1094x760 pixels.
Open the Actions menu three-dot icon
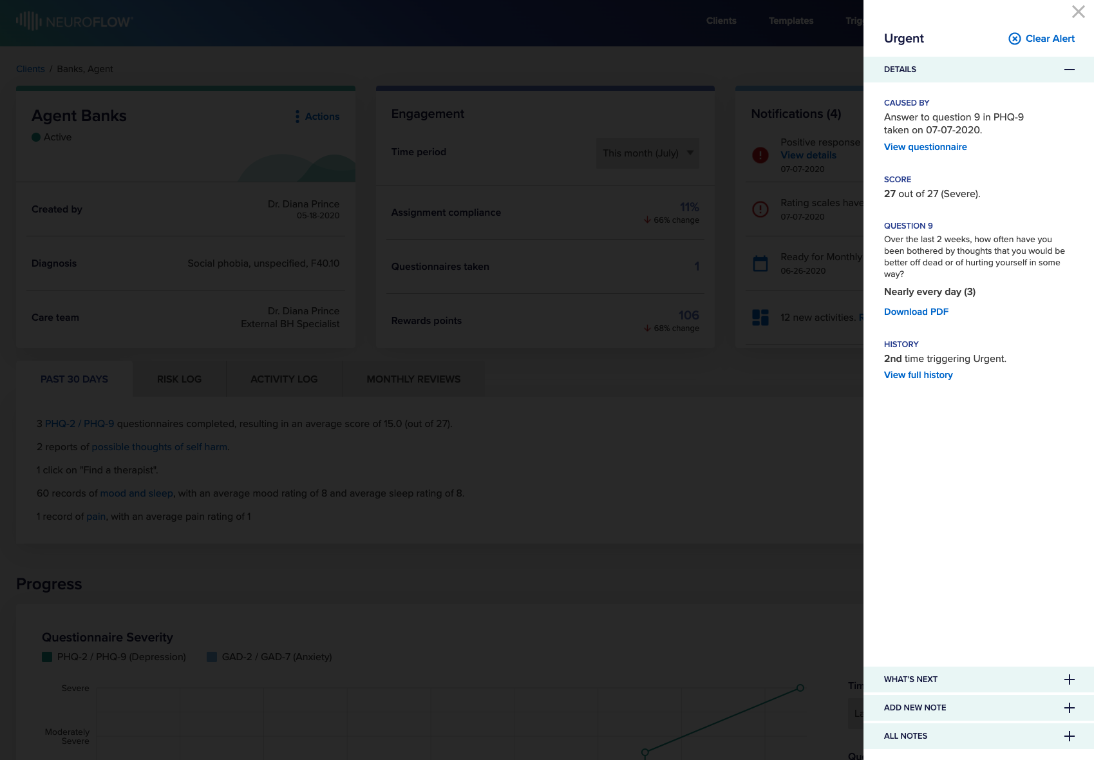point(297,117)
